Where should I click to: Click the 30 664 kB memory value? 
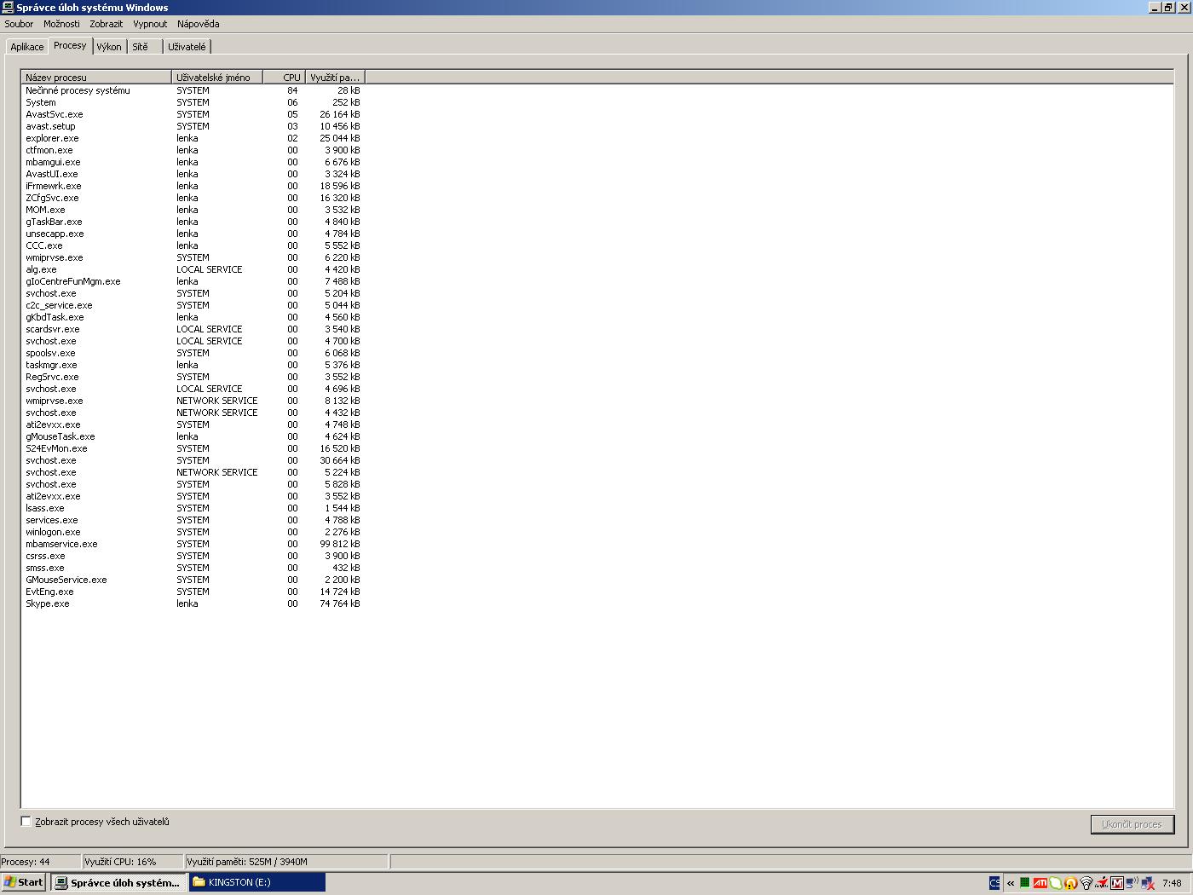coord(340,460)
